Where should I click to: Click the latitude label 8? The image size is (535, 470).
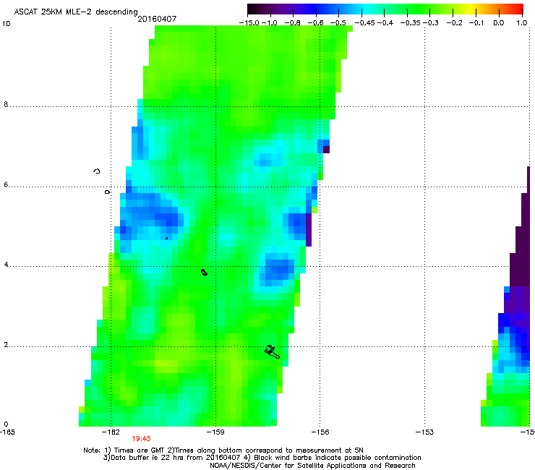6,104
